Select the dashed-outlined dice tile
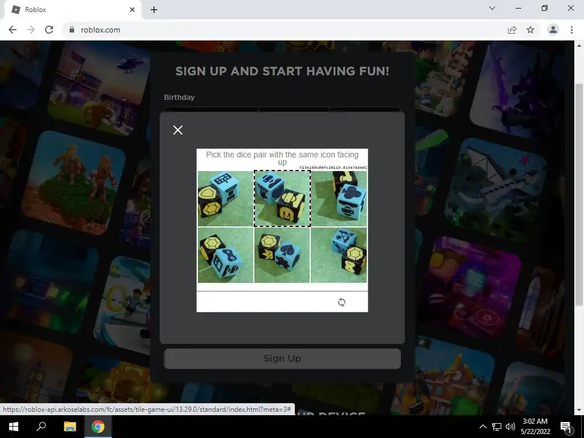Screen dimensions: 584x438 282,198
